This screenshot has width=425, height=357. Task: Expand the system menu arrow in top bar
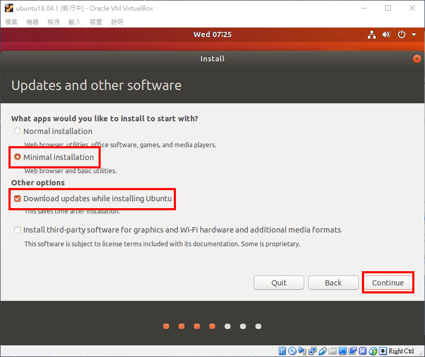[414, 34]
